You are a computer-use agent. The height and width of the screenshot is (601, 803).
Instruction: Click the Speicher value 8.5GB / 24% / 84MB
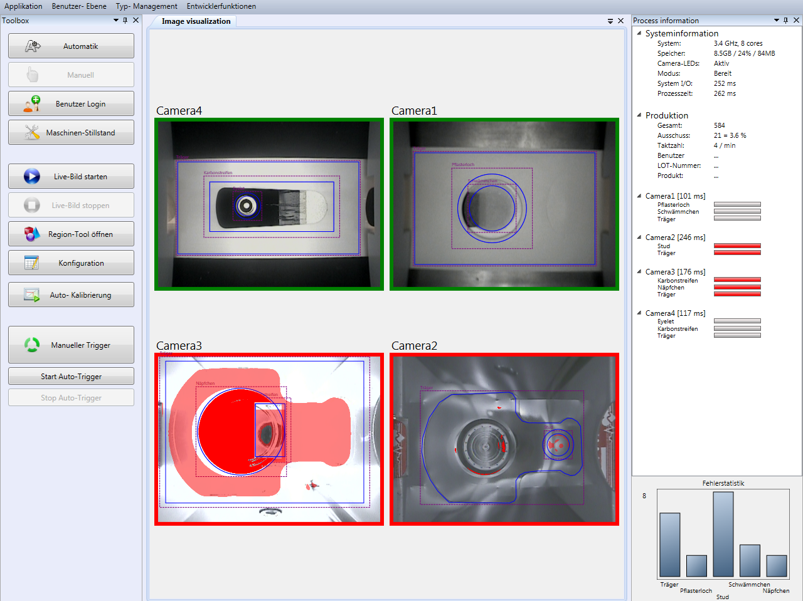coord(744,53)
